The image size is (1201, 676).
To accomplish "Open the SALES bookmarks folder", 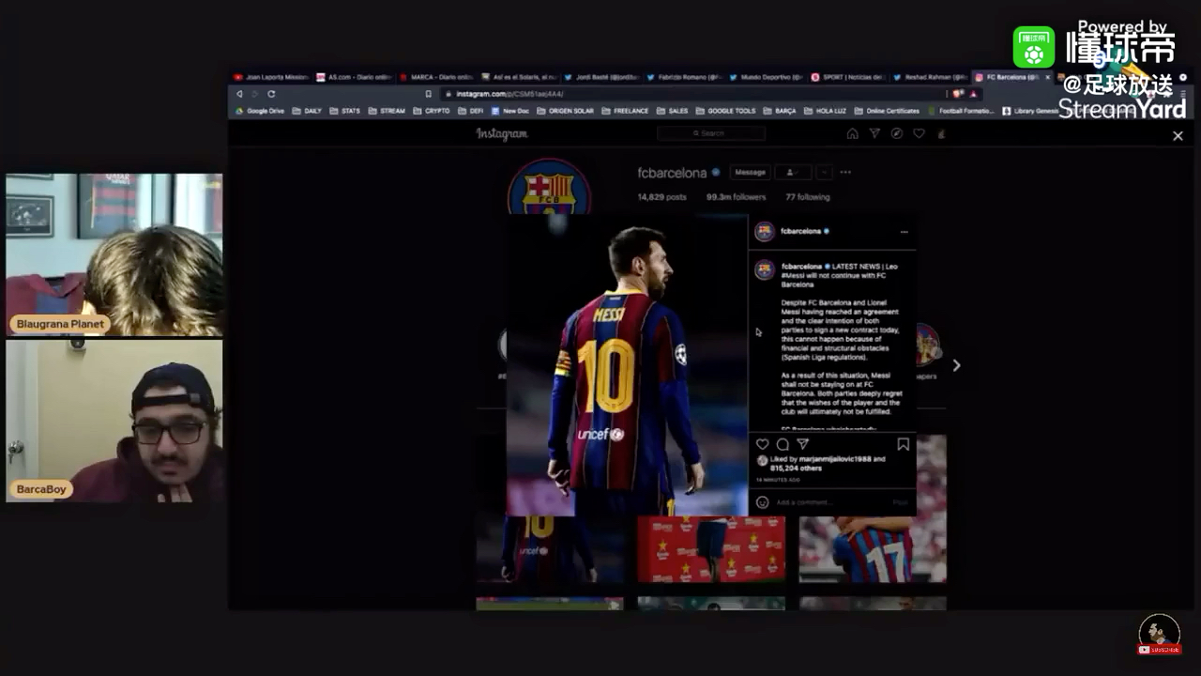I will [673, 111].
